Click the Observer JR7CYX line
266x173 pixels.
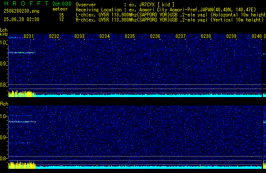(125, 5)
